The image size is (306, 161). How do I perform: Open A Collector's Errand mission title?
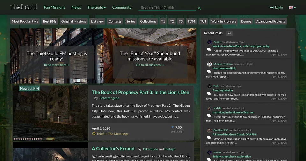[113, 149]
